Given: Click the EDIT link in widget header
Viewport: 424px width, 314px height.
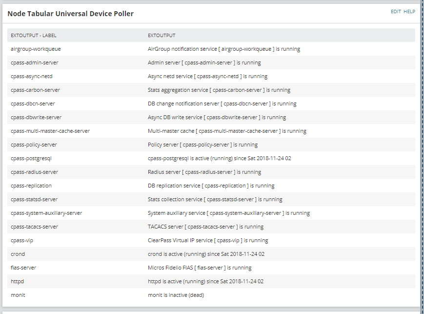Looking at the screenshot, I should [x=395, y=11].
